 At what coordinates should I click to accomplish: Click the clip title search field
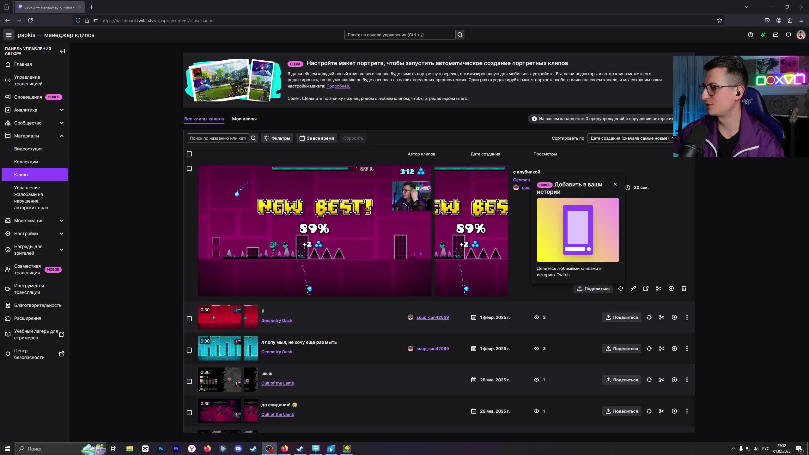tap(218, 138)
